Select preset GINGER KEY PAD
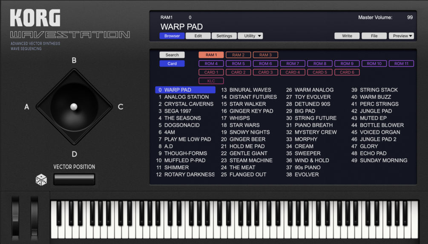Screen dimensions: 428x244 click(x=251, y=111)
